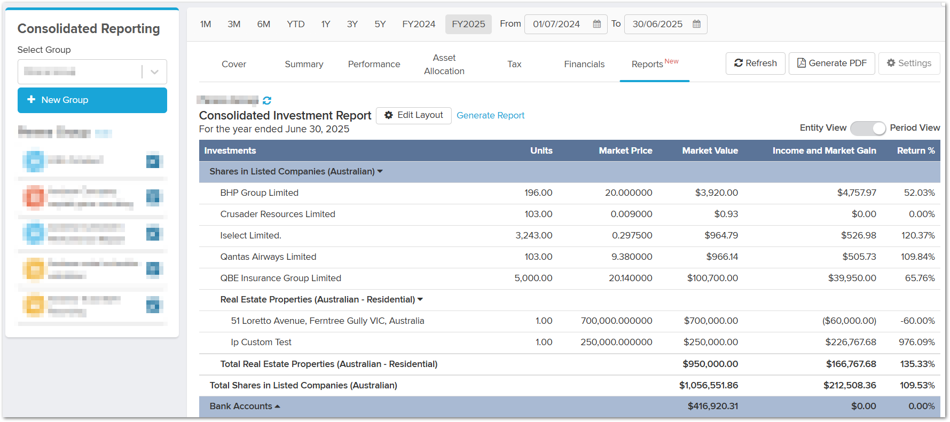Click the Income and Market Gain header
This screenshot has height=422, width=950.
(824, 150)
